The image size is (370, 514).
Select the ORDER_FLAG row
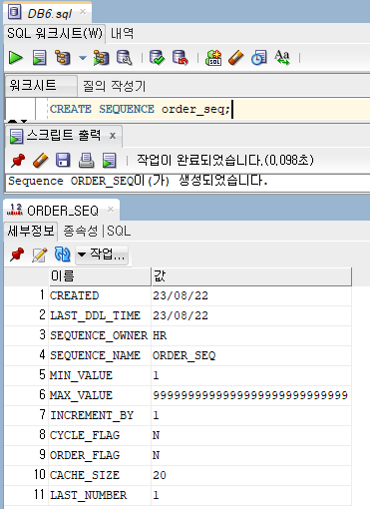[x=179, y=455]
